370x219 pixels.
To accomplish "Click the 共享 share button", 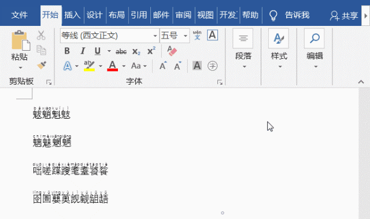I will pyautogui.click(x=344, y=16).
